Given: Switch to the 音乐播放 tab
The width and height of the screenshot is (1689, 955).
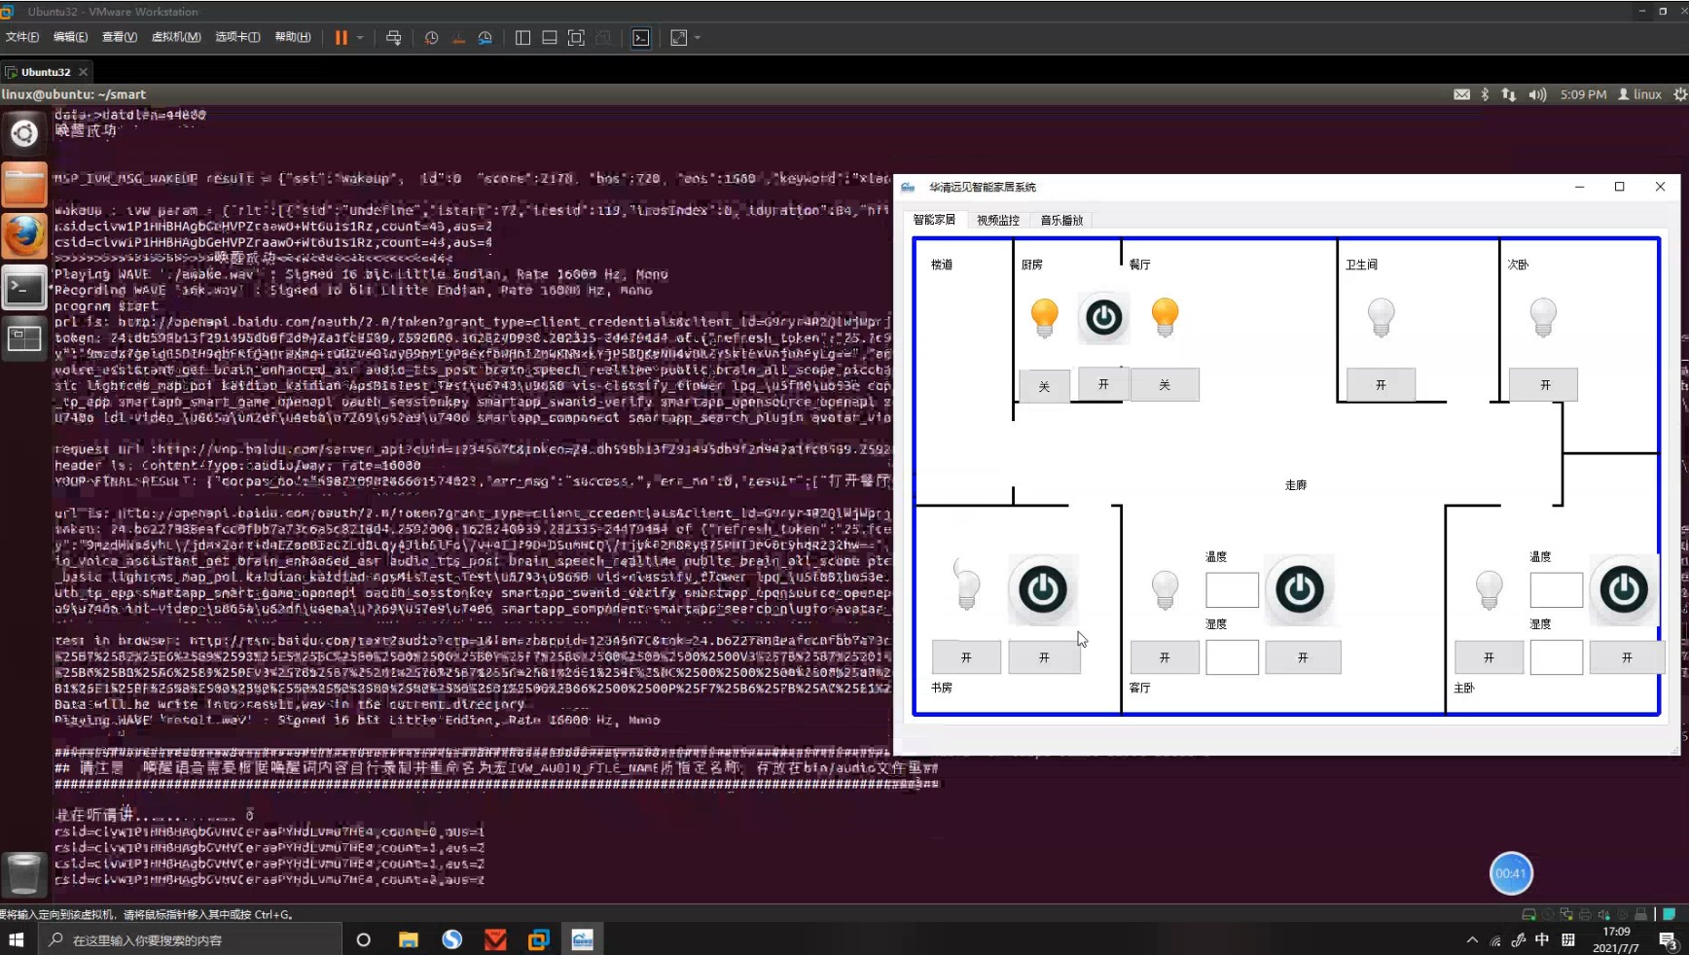Looking at the screenshot, I should coord(1061,221).
